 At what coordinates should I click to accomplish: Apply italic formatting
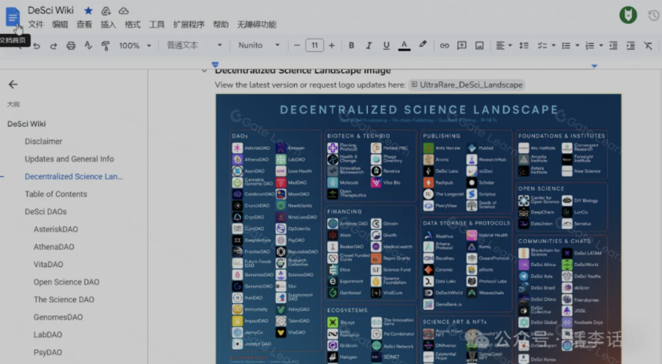[369, 45]
